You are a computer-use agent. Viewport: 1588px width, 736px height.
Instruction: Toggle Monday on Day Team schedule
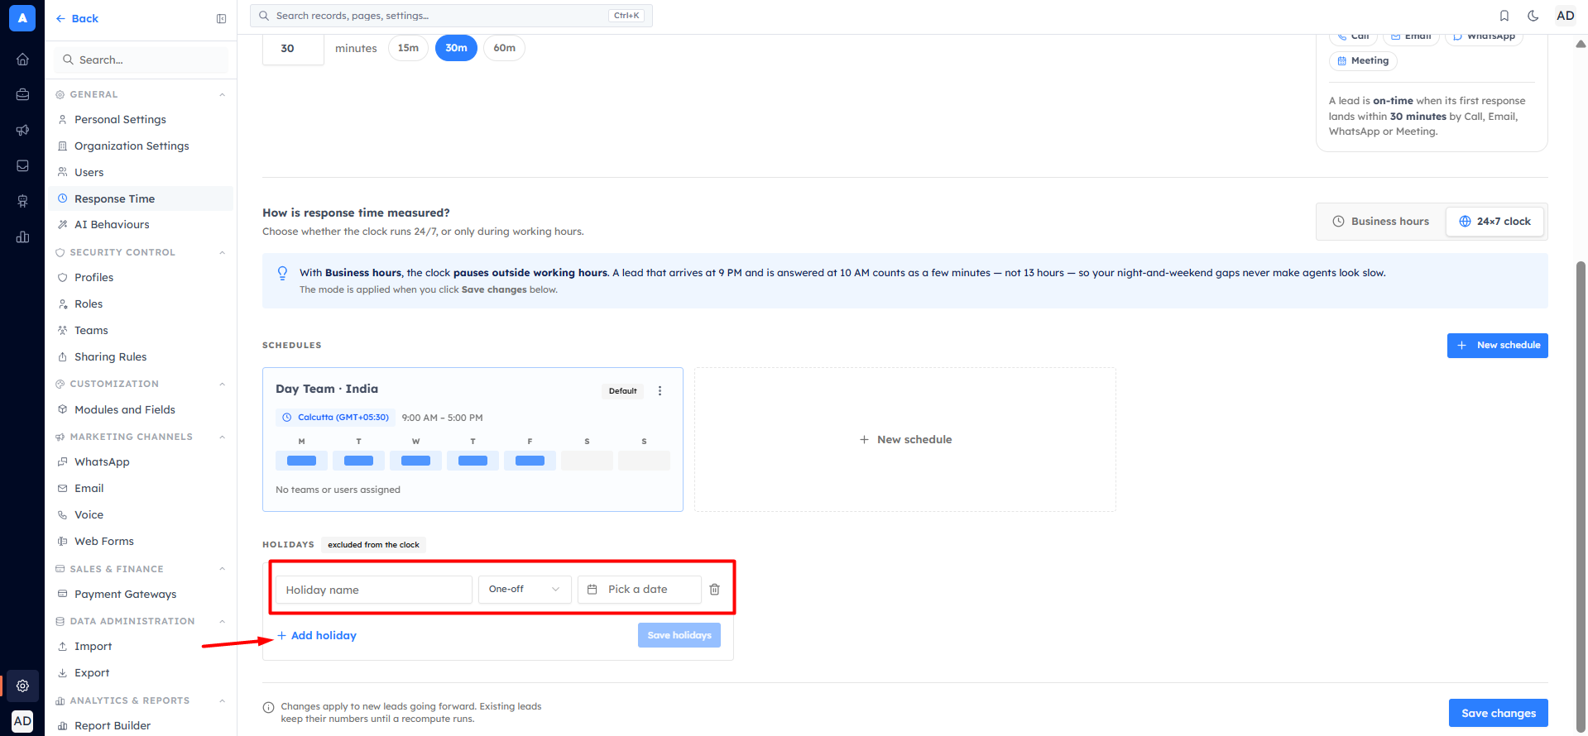point(301,461)
